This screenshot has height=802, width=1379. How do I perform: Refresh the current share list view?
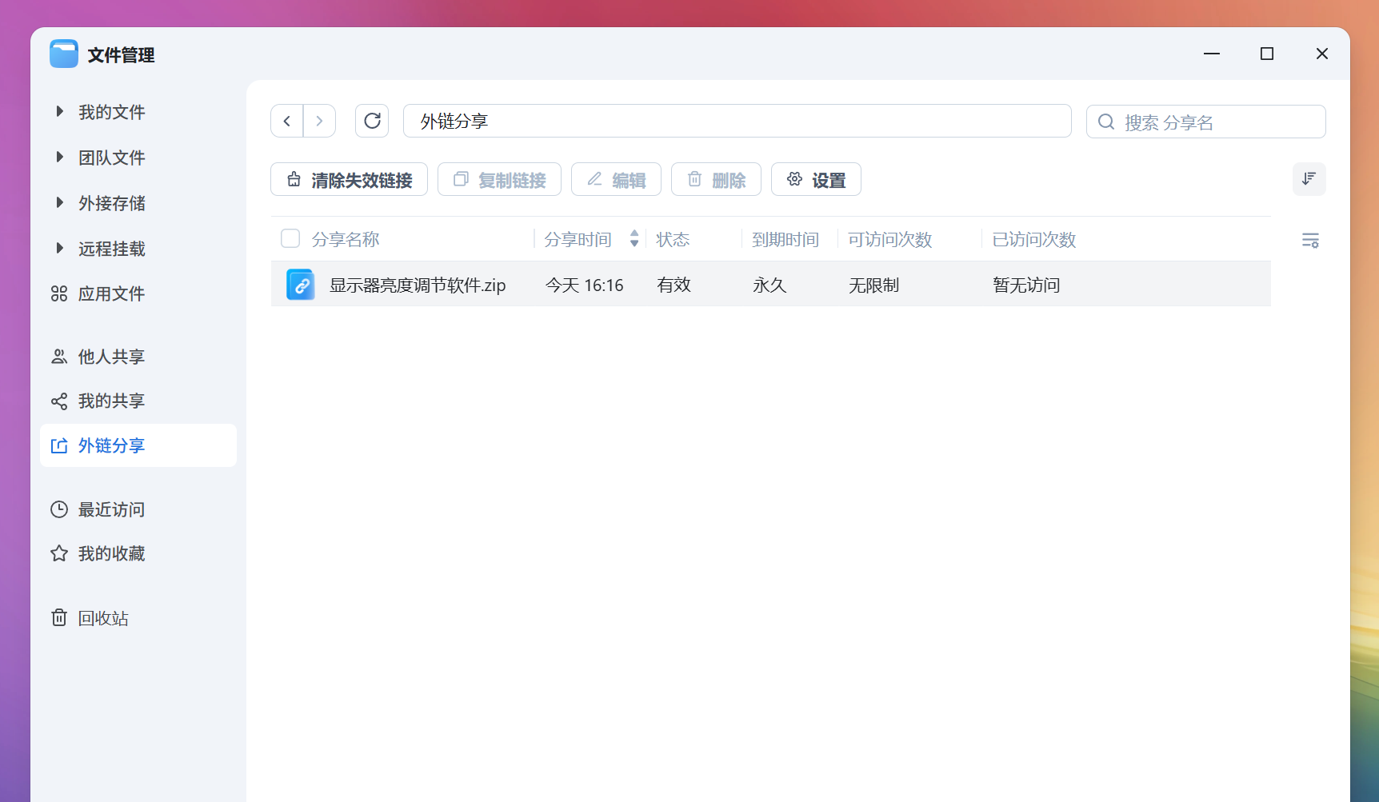371,120
